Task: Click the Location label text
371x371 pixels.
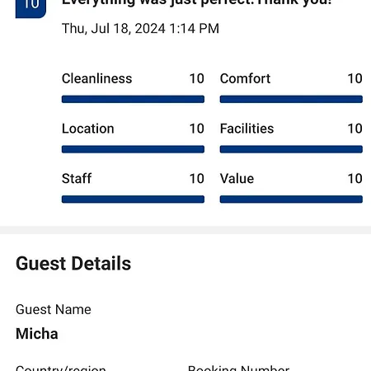Action: (x=88, y=129)
